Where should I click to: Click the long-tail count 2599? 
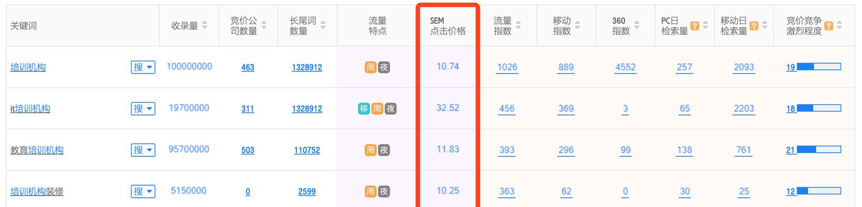[307, 191]
